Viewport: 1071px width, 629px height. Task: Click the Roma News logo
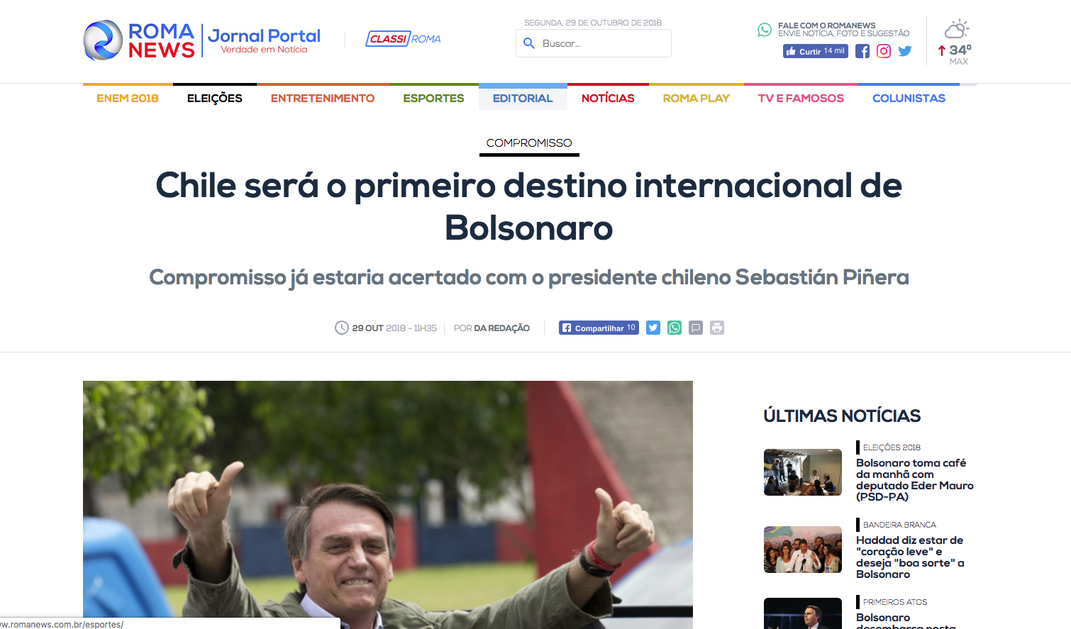pyautogui.click(x=139, y=40)
